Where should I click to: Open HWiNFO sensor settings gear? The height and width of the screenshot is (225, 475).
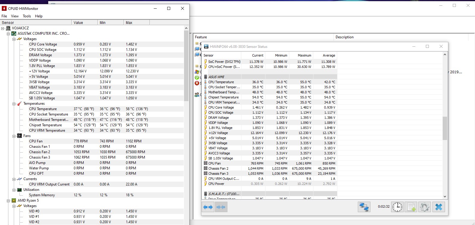pyautogui.click(x=425, y=207)
